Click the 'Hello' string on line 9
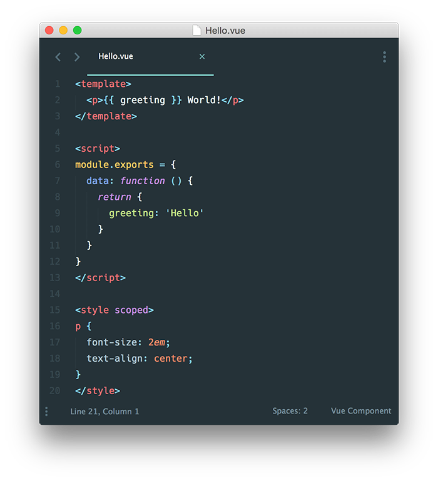438x481 pixels. tap(185, 213)
